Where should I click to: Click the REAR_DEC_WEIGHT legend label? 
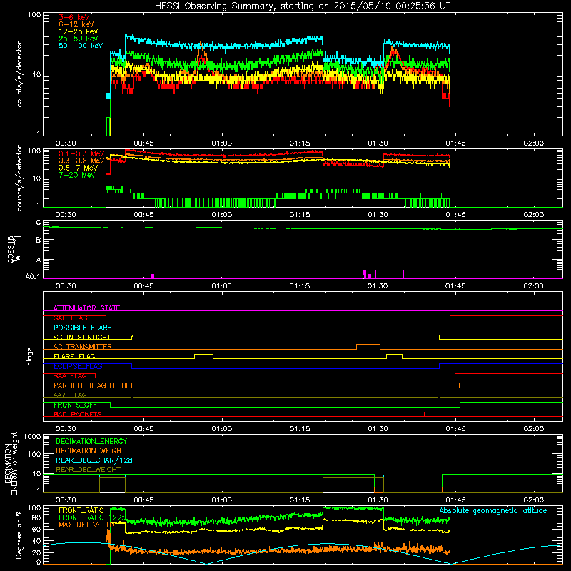[x=88, y=470]
